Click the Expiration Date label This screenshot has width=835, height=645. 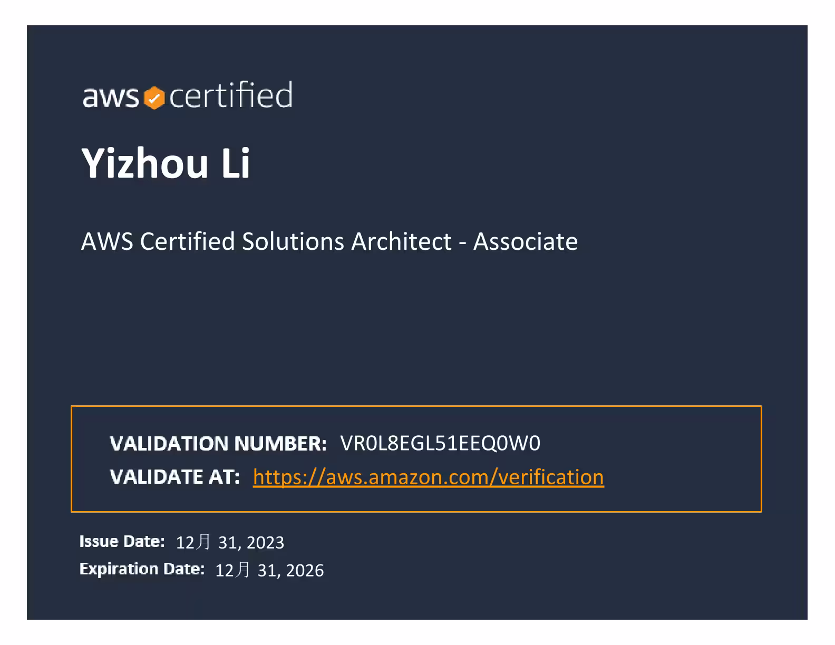(142, 569)
